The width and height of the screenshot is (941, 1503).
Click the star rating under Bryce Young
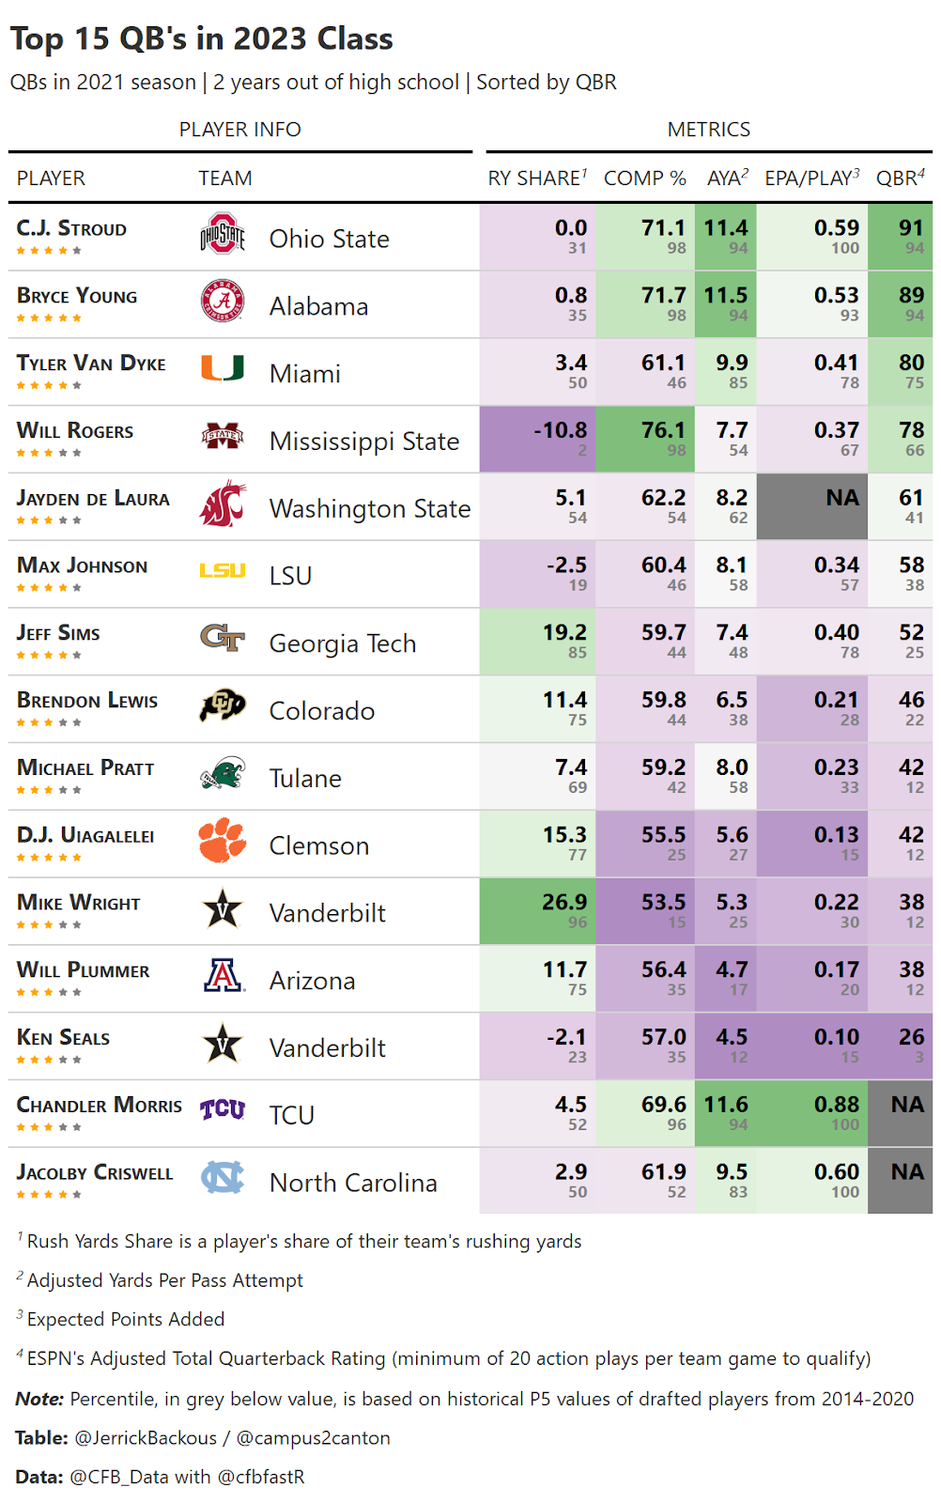pos(49,318)
